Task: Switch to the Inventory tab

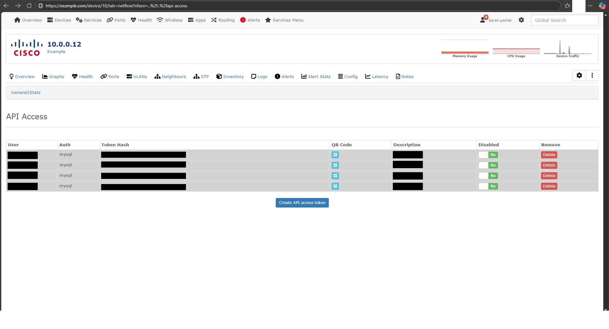Action: point(230,76)
